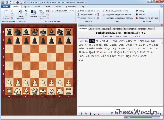Select the final move Qh2# in notation
164x120 pixels.
click(143, 56)
